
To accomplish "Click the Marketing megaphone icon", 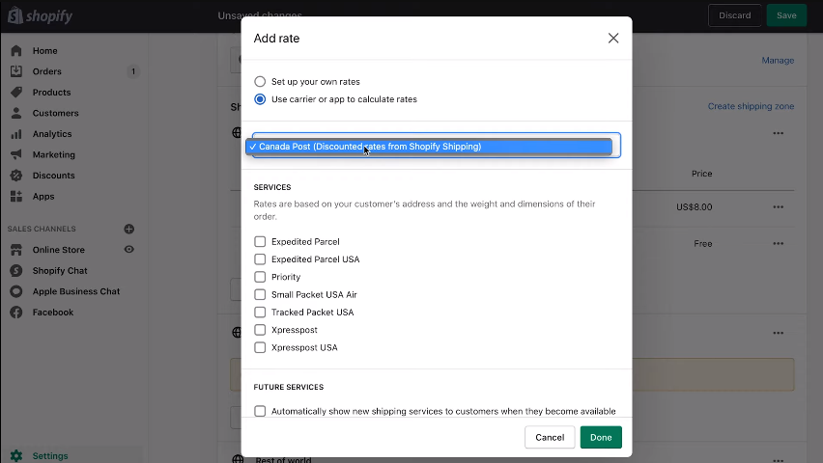I will (16, 154).
